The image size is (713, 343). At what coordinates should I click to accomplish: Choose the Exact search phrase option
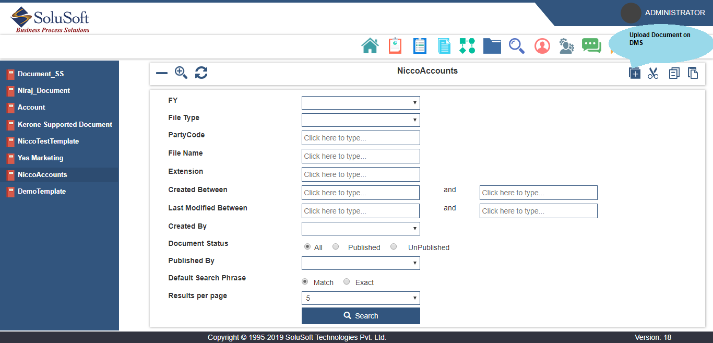(x=347, y=282)
